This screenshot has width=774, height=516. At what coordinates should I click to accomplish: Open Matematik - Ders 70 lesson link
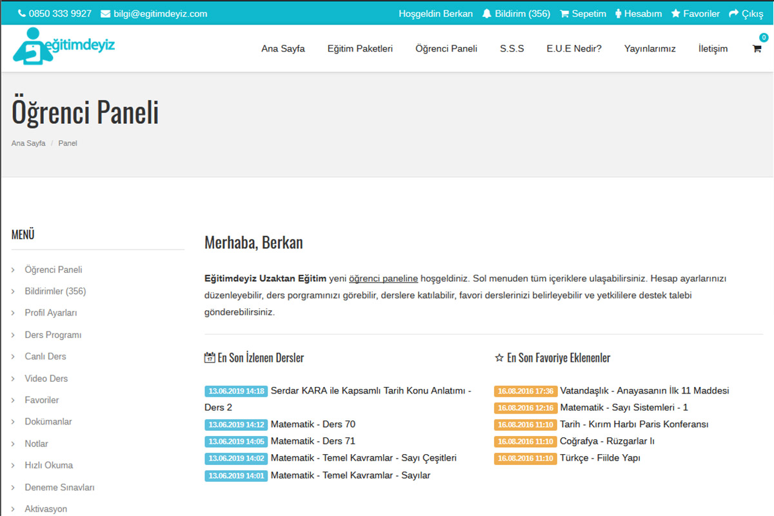coord(313,424)
